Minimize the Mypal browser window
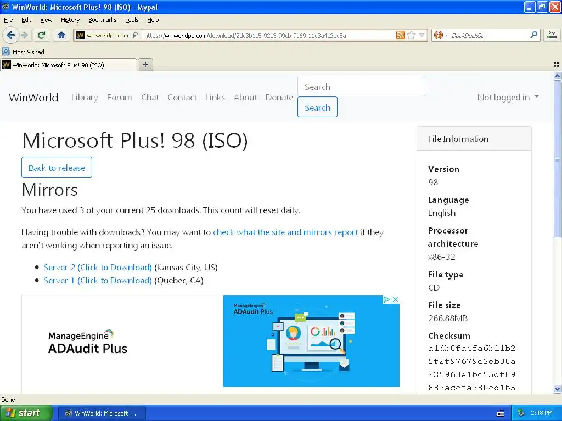The image size is (562, 421). click(x=530, y=7)
